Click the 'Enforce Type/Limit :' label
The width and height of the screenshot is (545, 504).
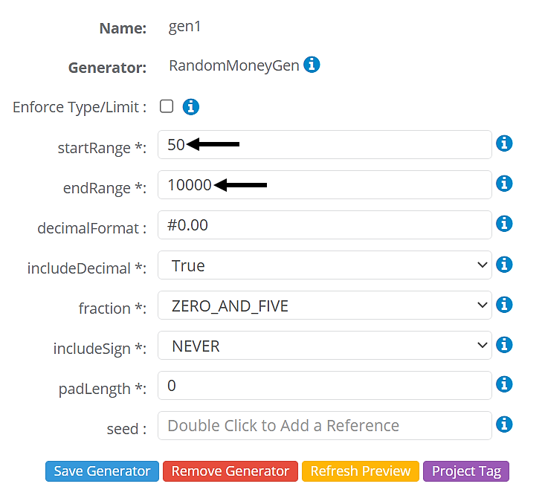click(80, 107)
